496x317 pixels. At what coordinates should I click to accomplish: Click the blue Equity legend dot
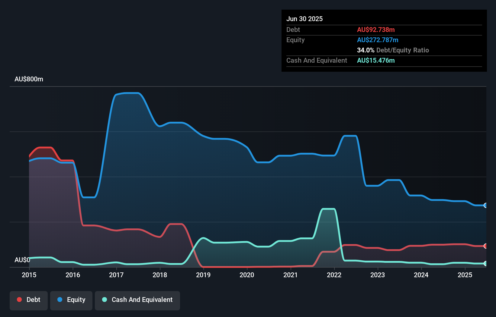point(60,300)
